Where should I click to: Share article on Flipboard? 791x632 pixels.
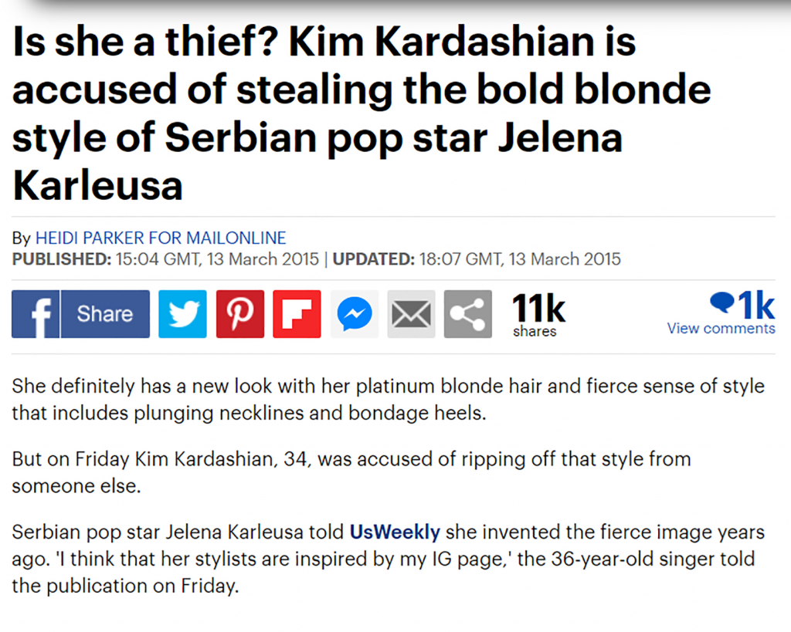[297, 314]
